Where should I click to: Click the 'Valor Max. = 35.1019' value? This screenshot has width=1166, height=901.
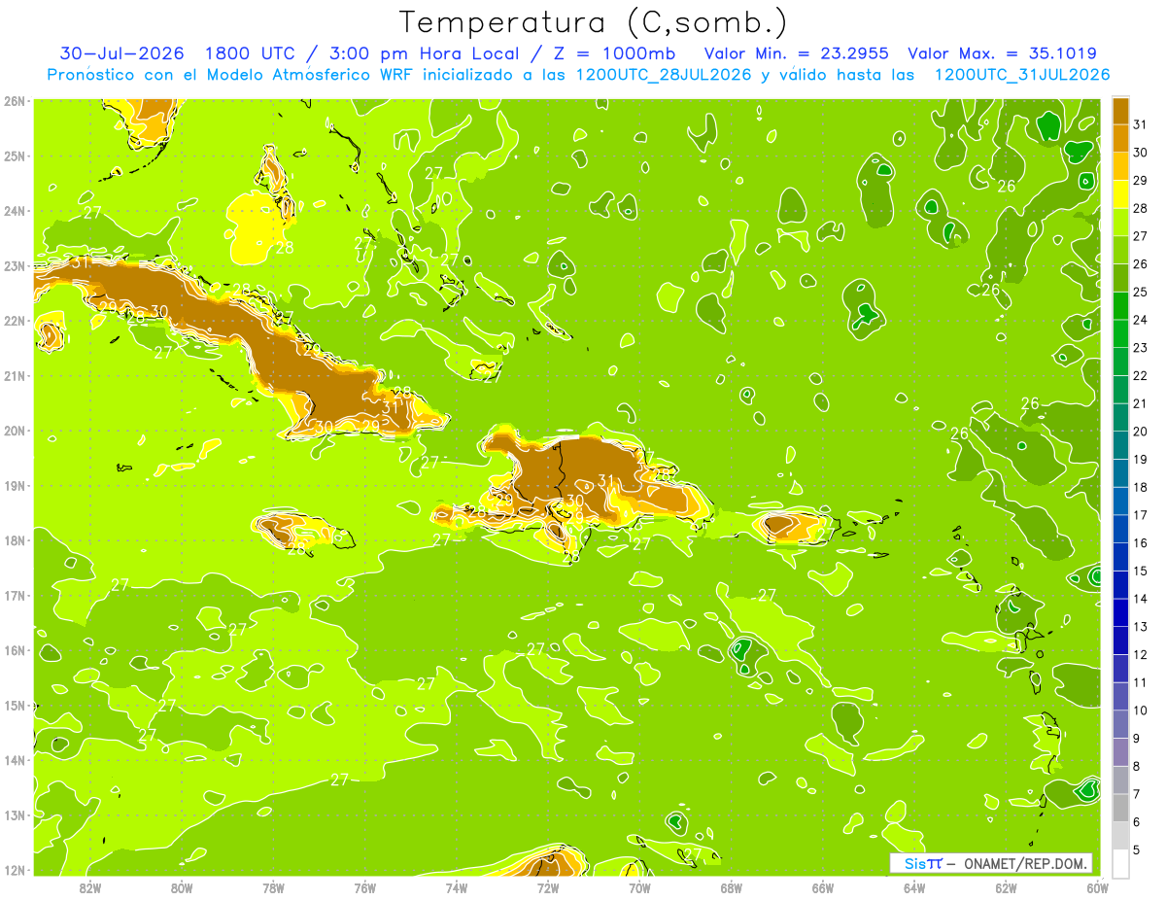pos(1003,53)
